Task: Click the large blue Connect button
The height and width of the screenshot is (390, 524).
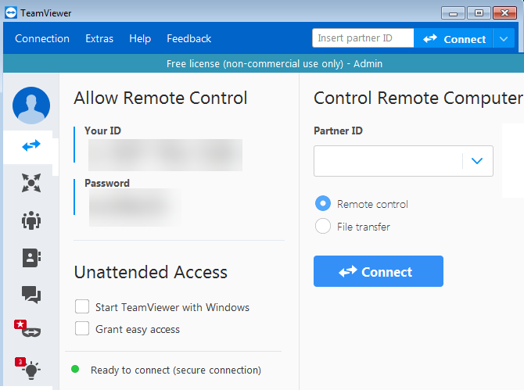Action: (x=378, y=271)
